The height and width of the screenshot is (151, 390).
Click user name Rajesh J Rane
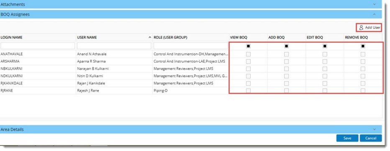pos(88,90)
